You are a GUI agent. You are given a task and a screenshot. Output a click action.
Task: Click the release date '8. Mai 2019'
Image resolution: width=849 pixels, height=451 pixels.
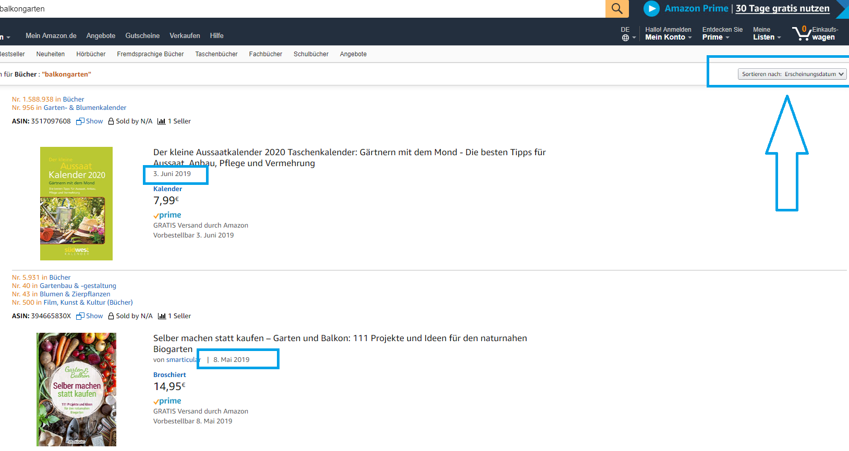click(x=231, y=359)
